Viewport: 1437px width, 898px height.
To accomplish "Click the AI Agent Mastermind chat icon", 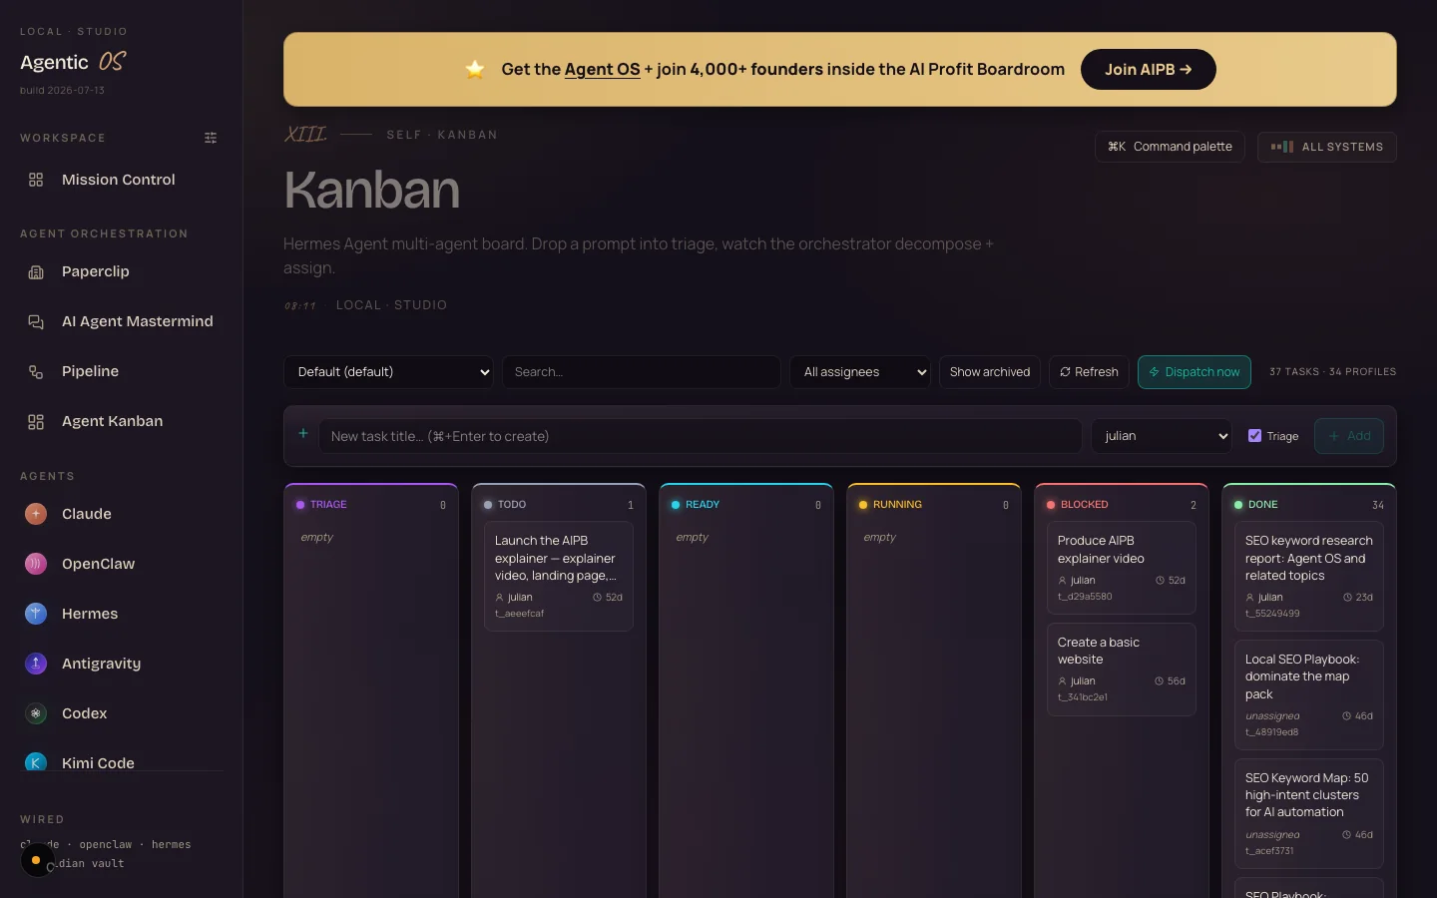I will tap(36, 321).
